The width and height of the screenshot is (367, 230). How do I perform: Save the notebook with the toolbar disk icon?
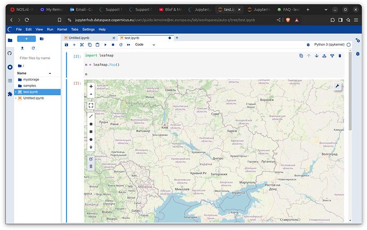(66, 45)
